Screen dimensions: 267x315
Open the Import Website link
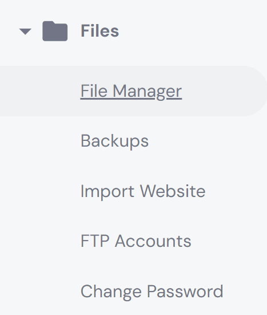(143, 191)
